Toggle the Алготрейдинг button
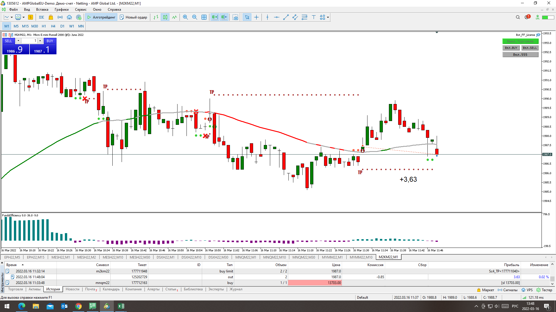 coord(101,17)
